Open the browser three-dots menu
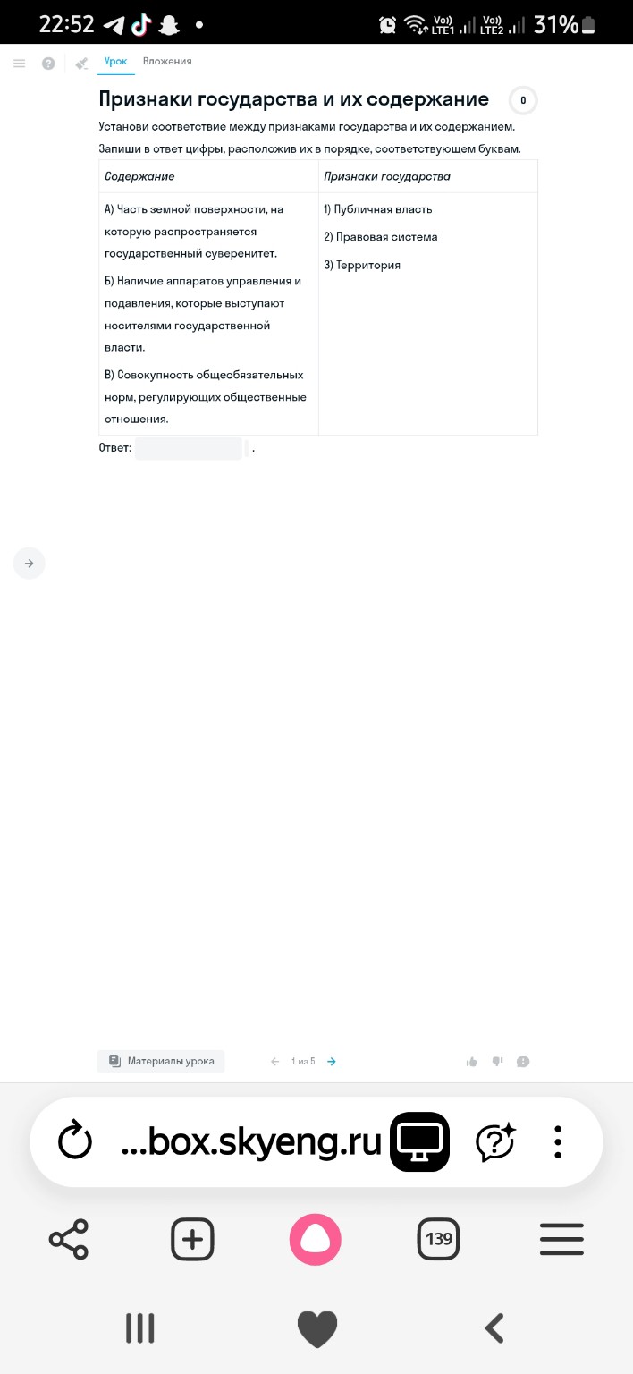This screenshot has width=633, height=1374. [558, 1141]
